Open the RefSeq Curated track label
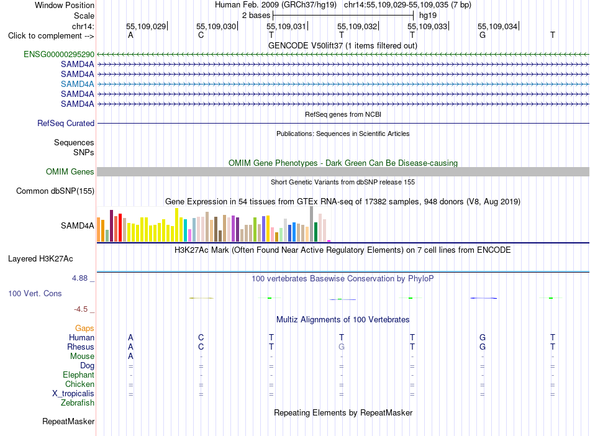 coord(65,123)
